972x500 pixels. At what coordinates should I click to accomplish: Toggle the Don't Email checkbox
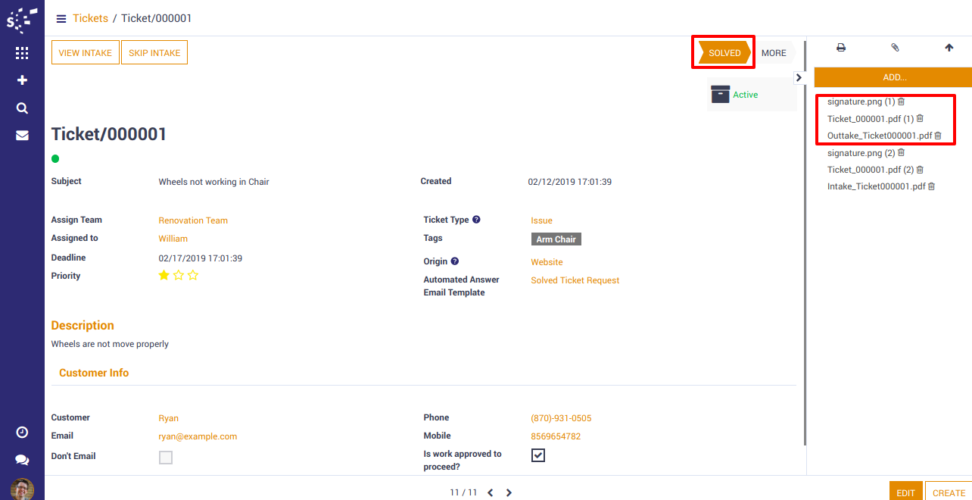[166, 458]
